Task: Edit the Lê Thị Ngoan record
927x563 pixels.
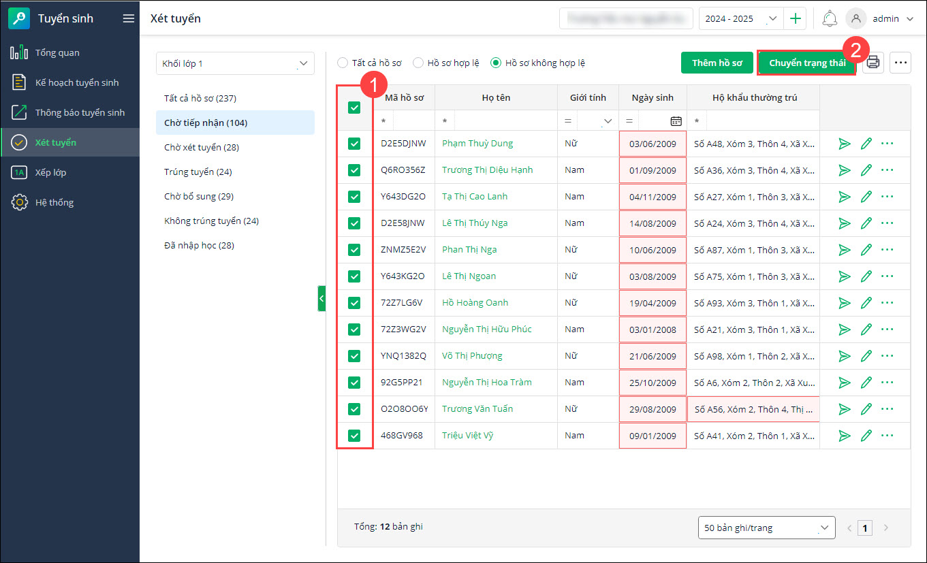Action: click(866, 276)
